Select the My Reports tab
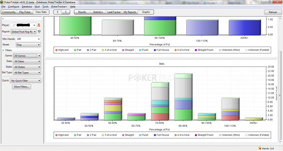 (x=130, y=12)
